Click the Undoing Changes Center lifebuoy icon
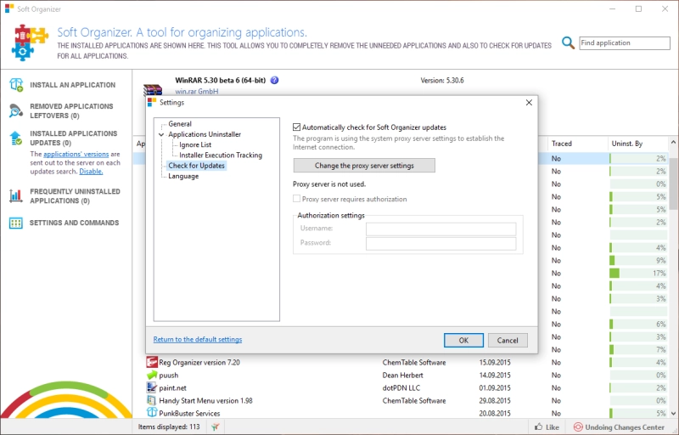 [578, 427]
